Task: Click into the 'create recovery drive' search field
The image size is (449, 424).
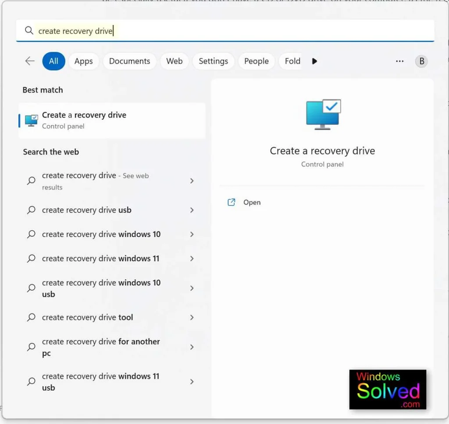Action: coord(225,31)
